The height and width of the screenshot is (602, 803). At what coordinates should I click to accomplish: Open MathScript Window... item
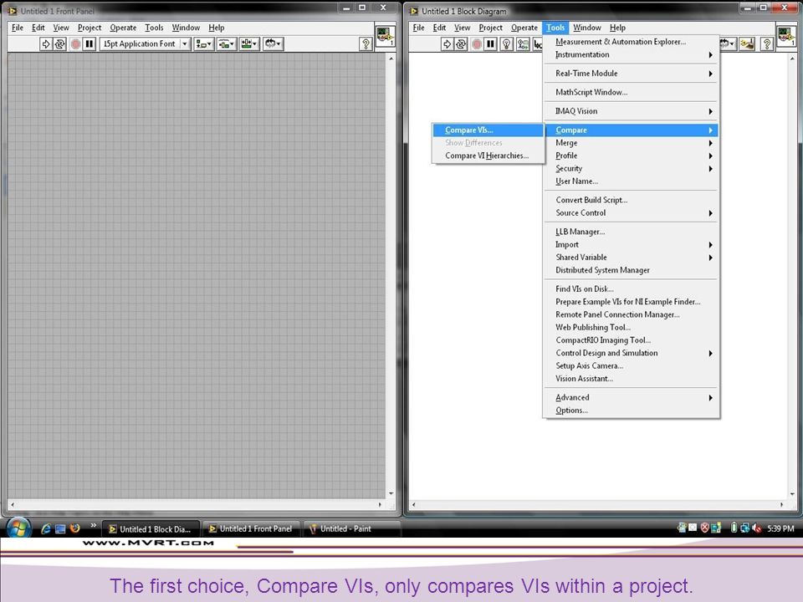pos(631,92)
